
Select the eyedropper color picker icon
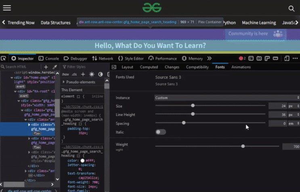(x=55, y=67)
